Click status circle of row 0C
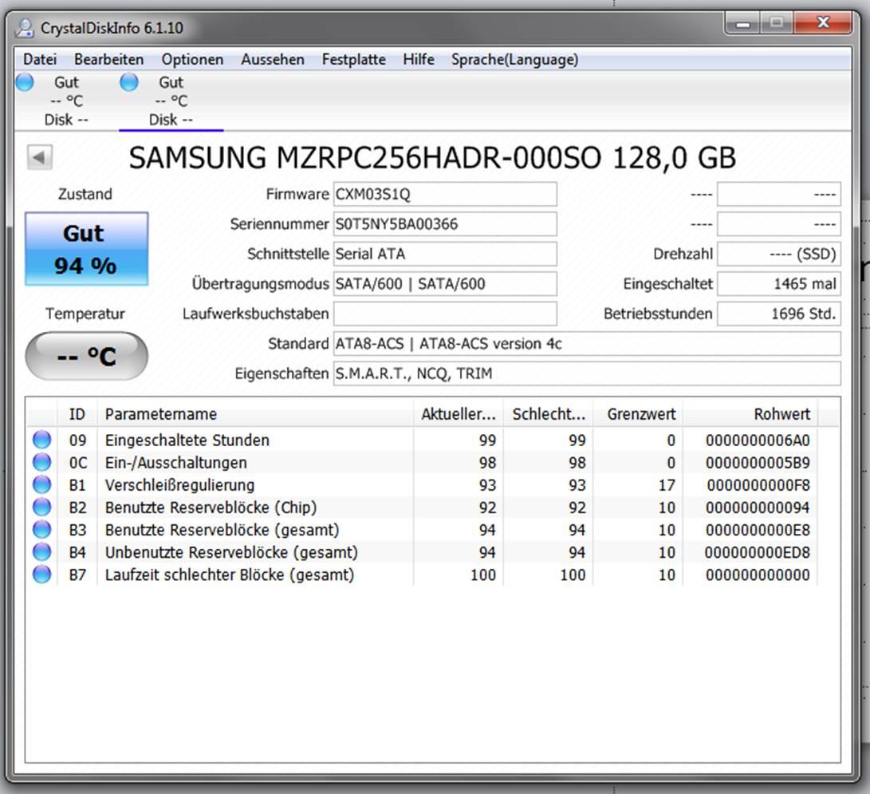 click(41, 462)
